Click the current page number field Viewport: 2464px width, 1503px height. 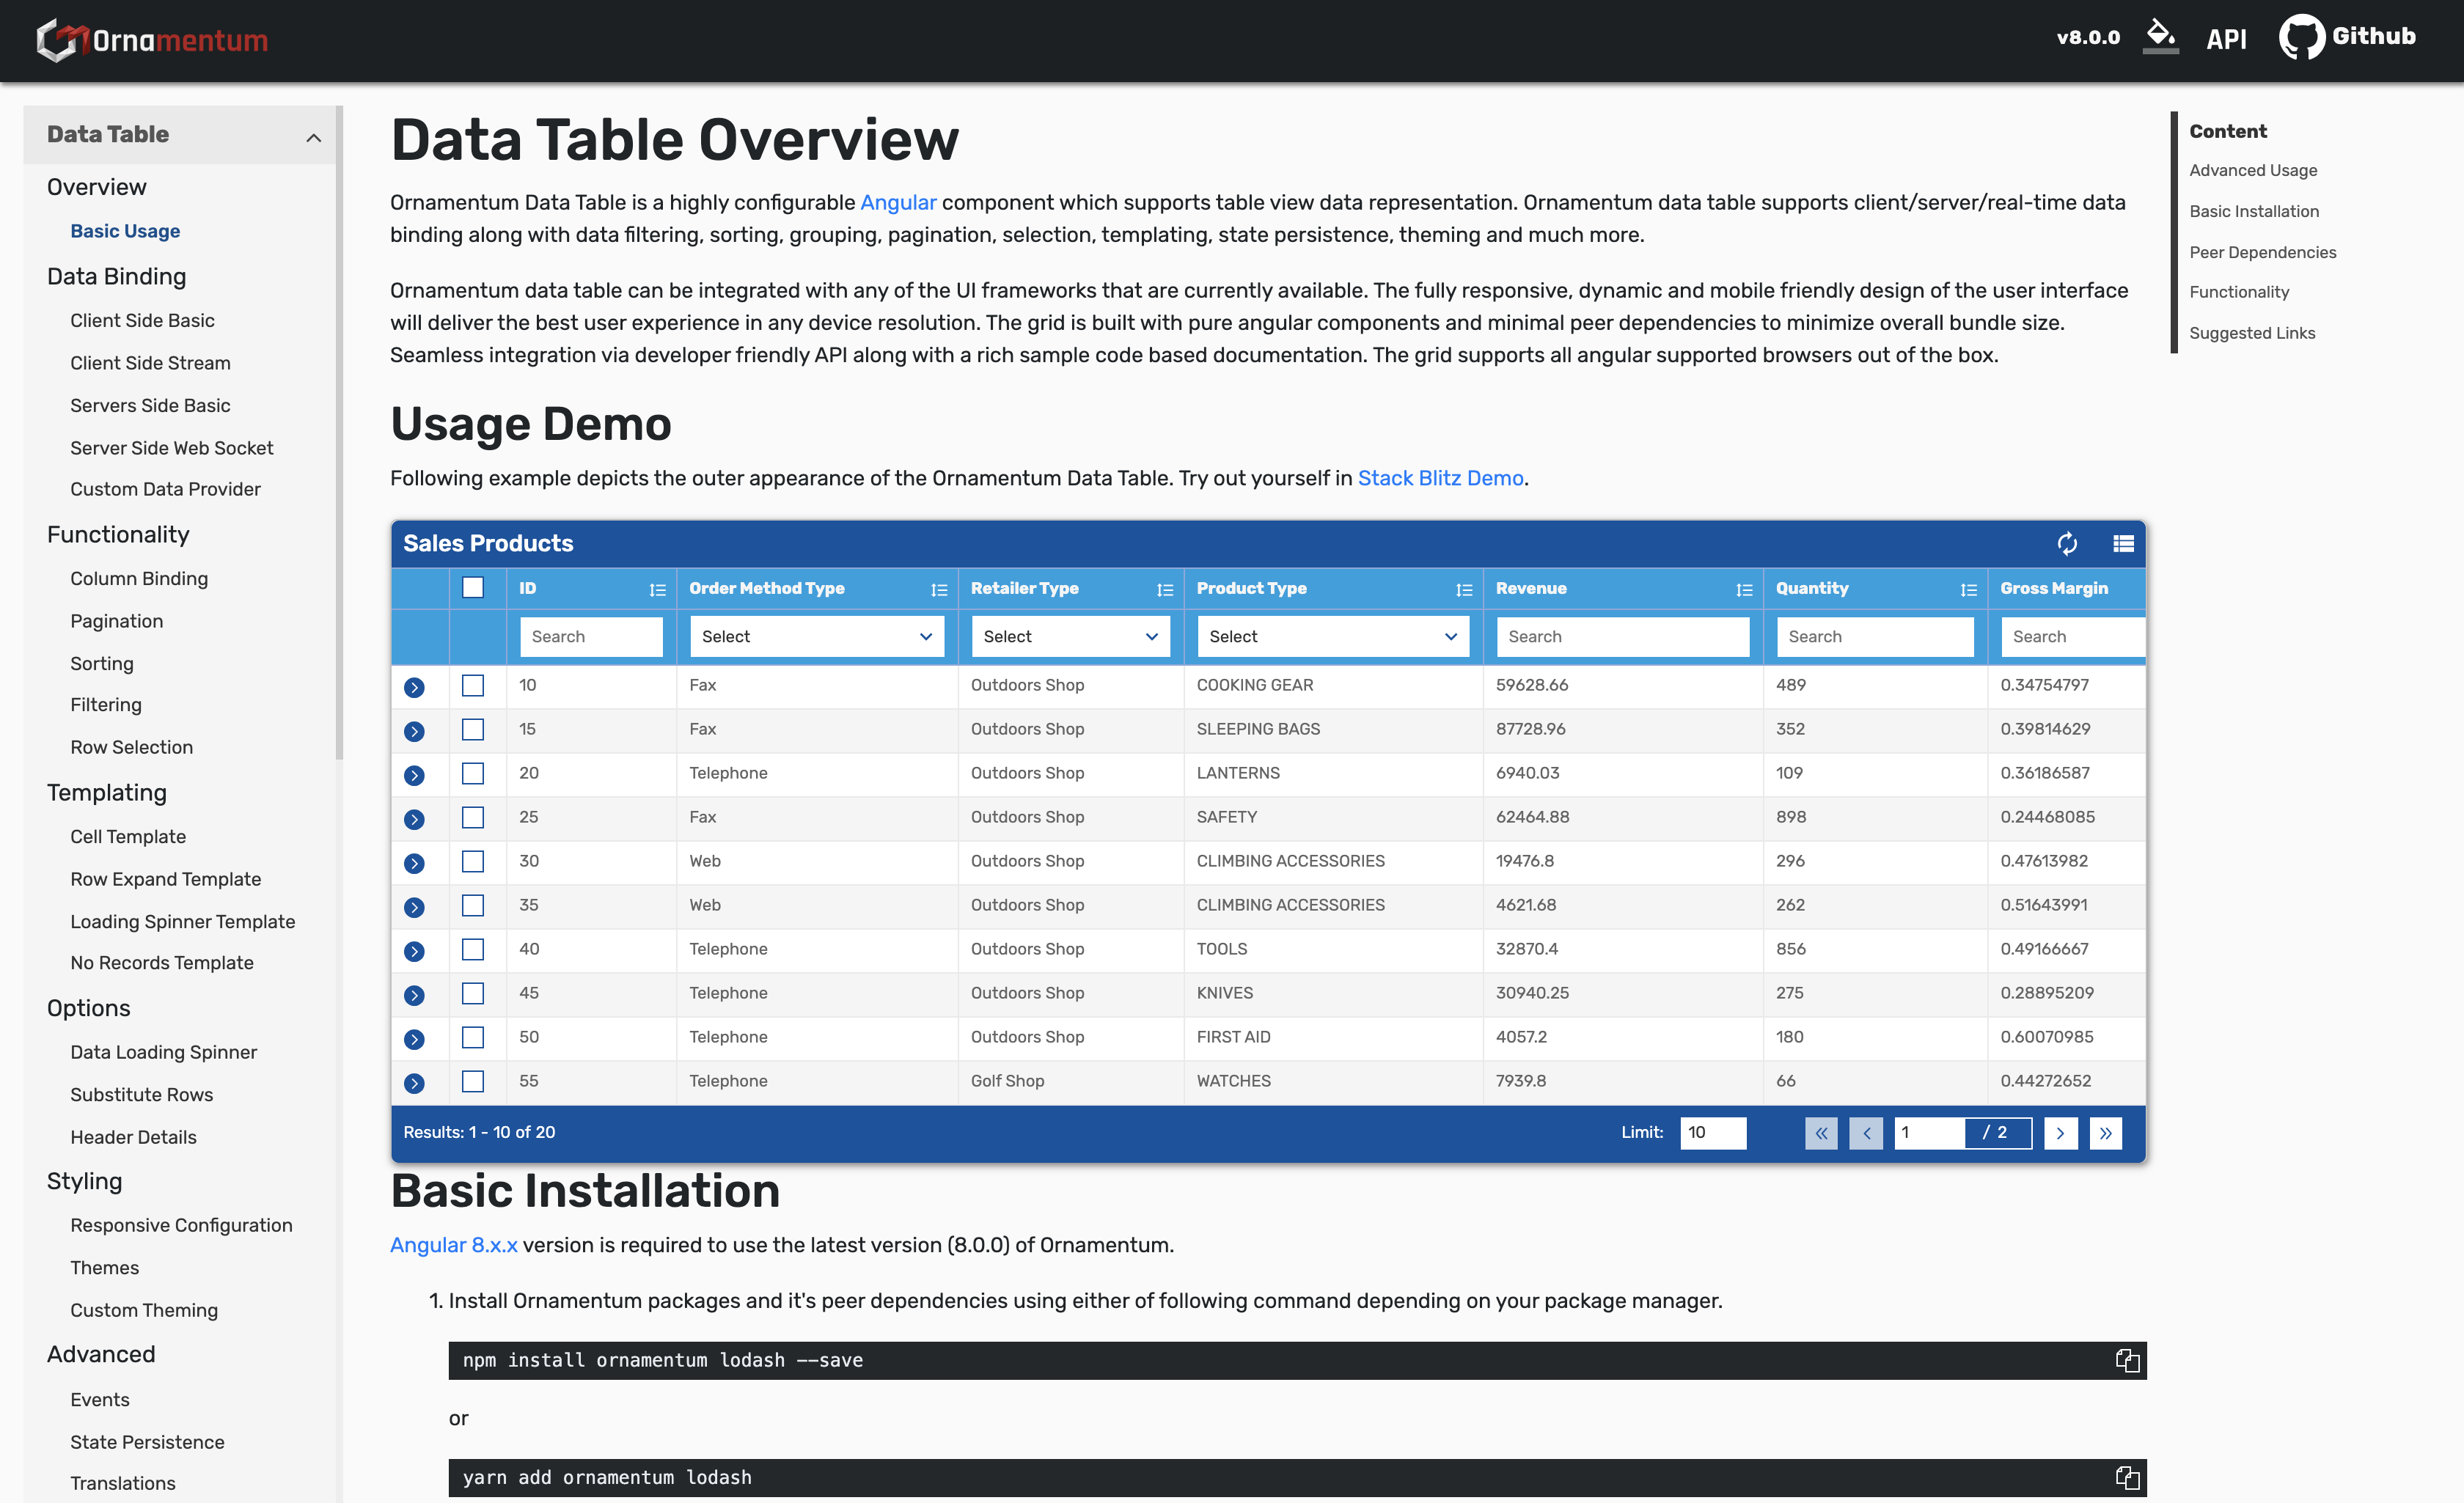(1929, 1133)
